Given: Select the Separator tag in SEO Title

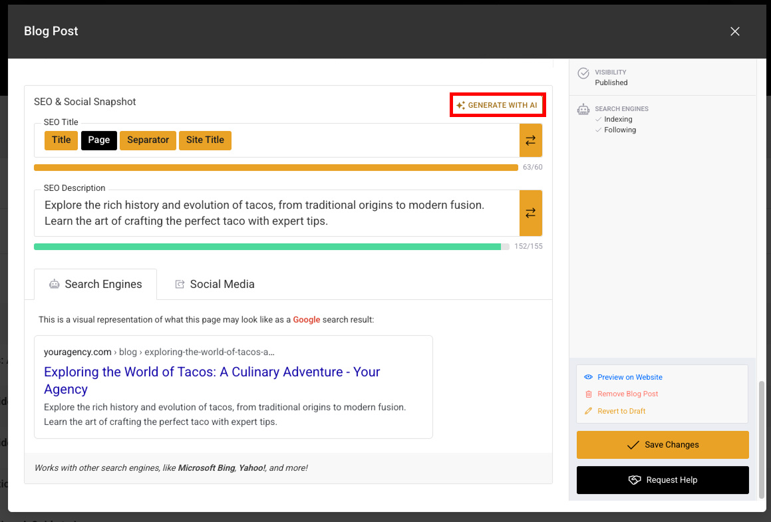Looking at the screenshot, I should 148,140.
